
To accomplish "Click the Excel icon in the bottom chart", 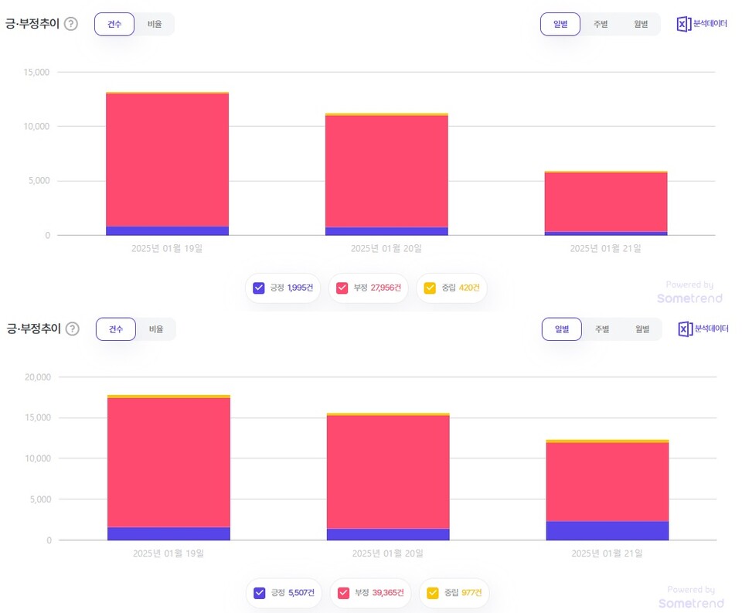I will pos(685,329).
